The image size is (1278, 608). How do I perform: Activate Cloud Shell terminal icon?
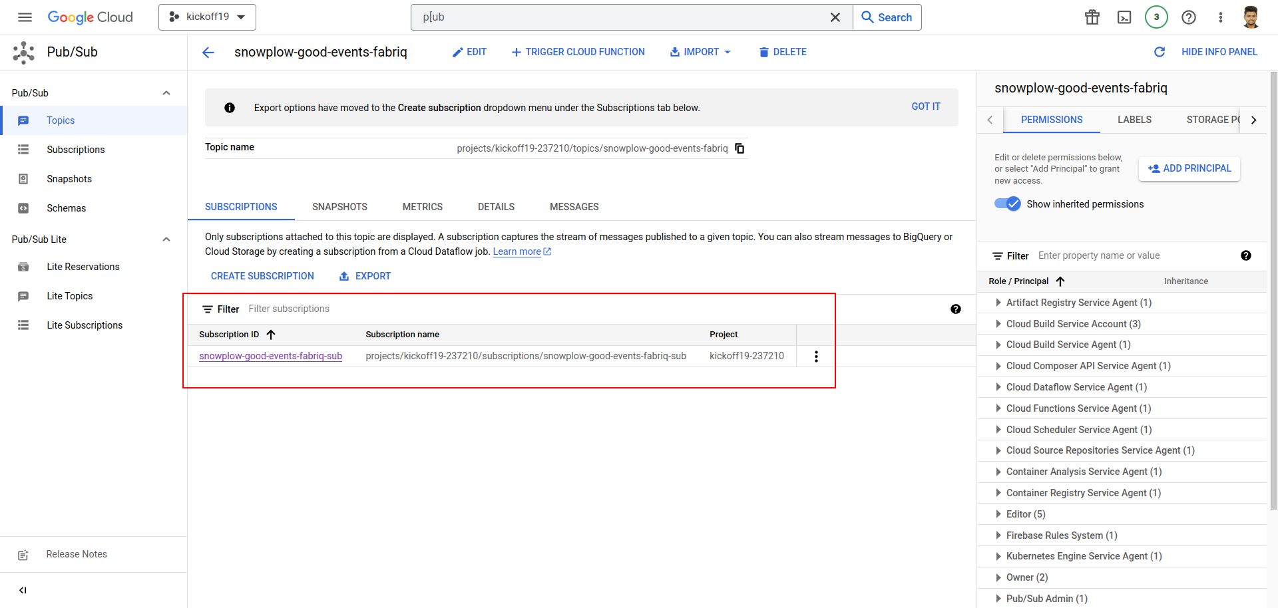click(x=1124, y=17)
